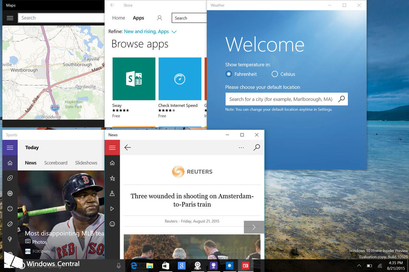This screenshot has width=409, height=272.
Task: Select the Celsius radio button
Action: coord(274,74)
